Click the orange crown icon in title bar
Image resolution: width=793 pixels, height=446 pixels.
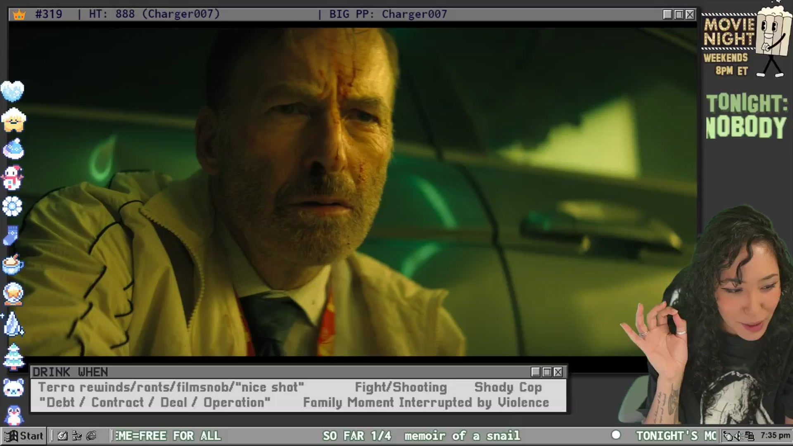coord(19,14)
